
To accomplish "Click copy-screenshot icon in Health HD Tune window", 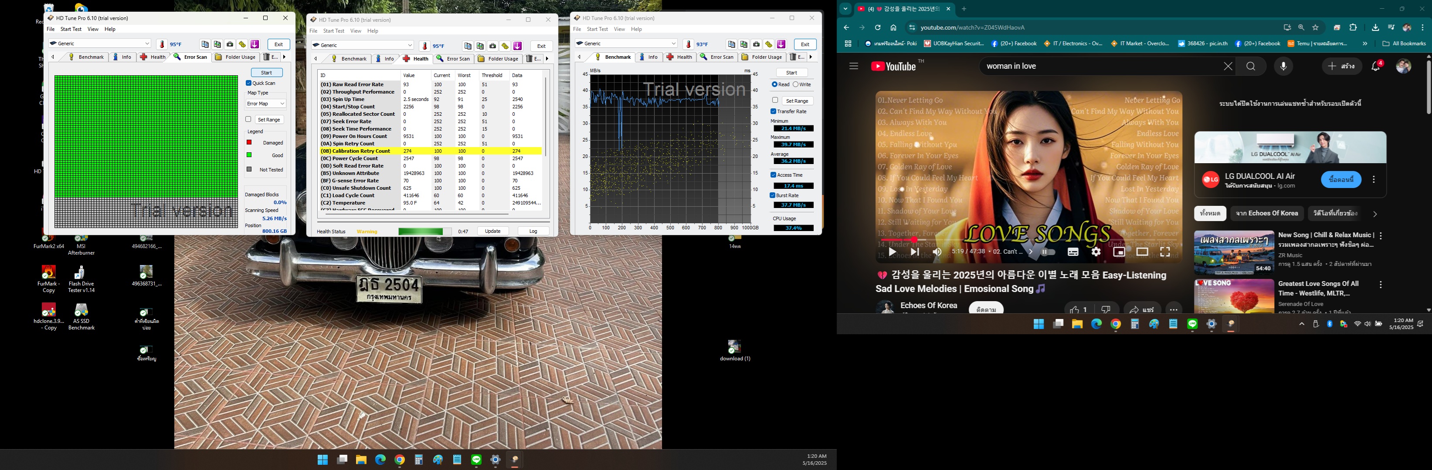I will [480, 46].
